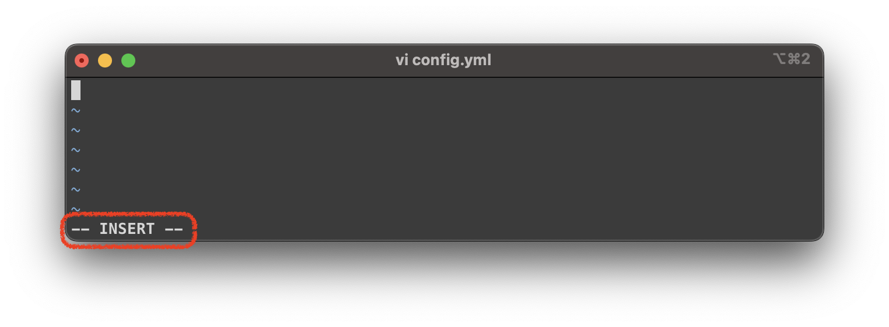Click the word vi in the title
Screen dimensions: 889x327
[x=401, y=60]
